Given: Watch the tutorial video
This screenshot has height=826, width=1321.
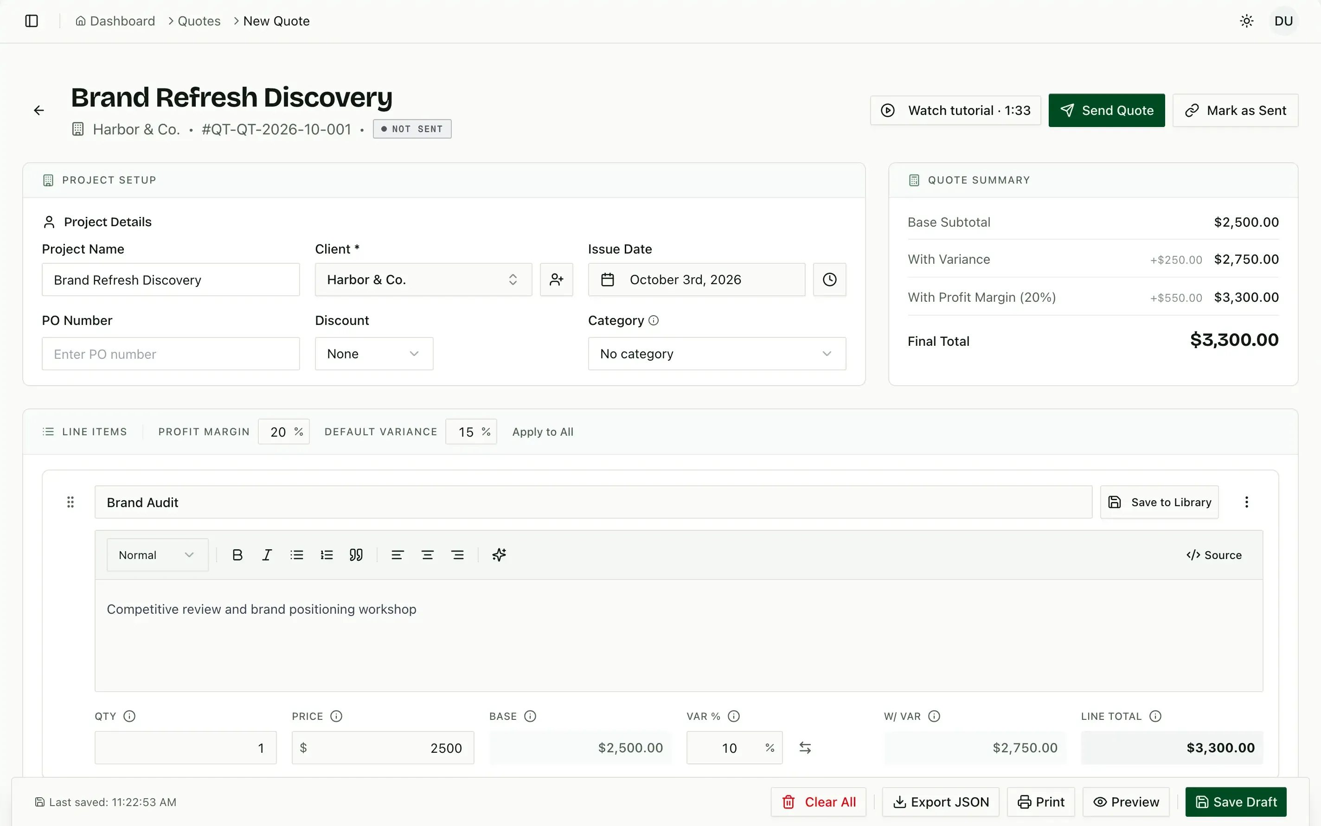Looking at the screenshot, I should click(x=955, y=110).
